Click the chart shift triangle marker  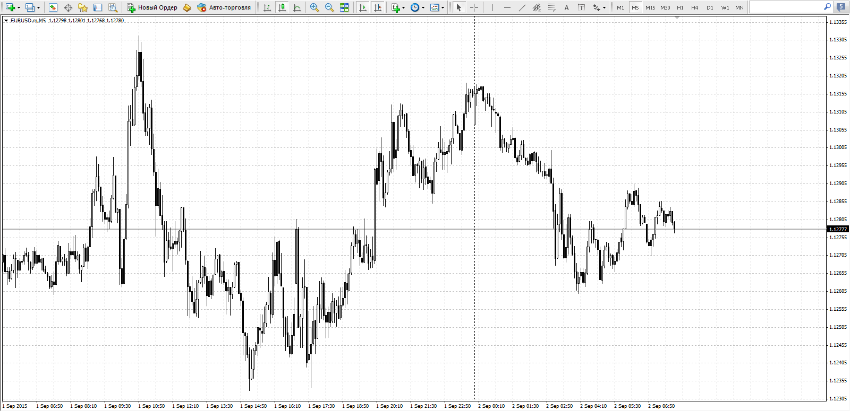click(x=677, y=18)
